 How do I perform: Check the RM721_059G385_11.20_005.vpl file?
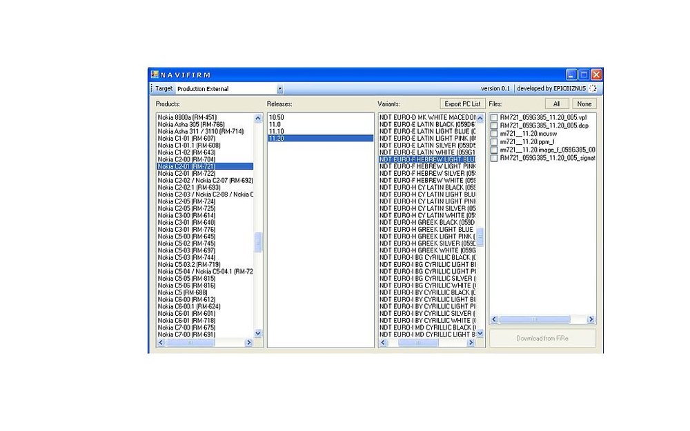click(x=494, y=118)
